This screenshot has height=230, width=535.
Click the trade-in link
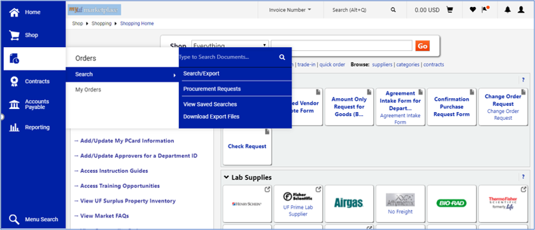306,64
